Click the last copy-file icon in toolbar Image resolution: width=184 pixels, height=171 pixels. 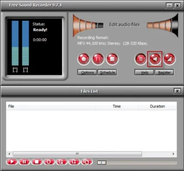87,162
